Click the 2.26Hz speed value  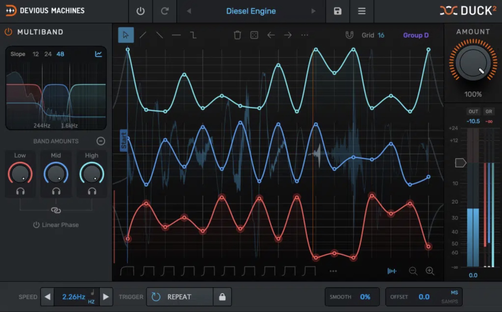73,297
